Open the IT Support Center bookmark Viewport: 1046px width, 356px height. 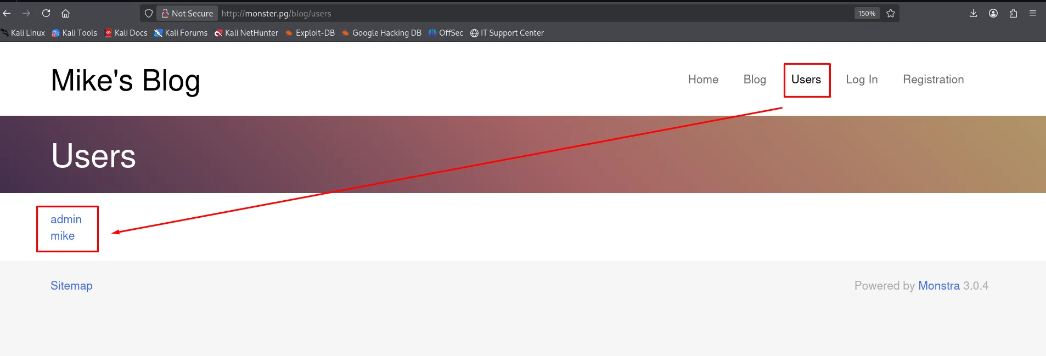(x=507, y=33)
